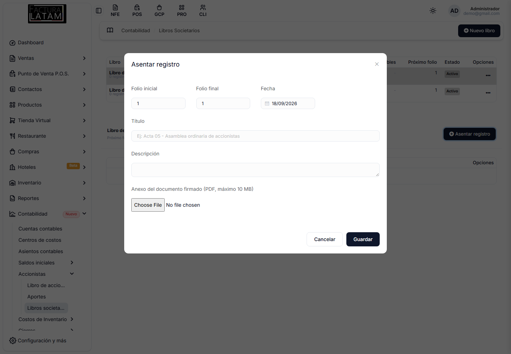Viewport: 511px width, 354px height.
Task: Click the Cancelar button
Action: pyautogui.click(x=325, y=239)
